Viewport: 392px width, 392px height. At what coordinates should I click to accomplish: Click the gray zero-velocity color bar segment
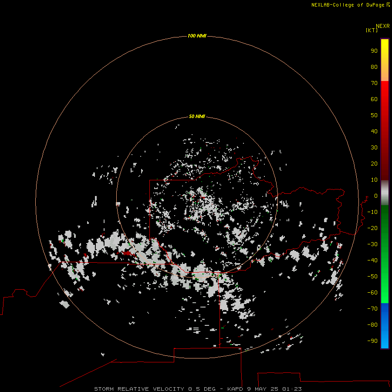click(385, 193)
